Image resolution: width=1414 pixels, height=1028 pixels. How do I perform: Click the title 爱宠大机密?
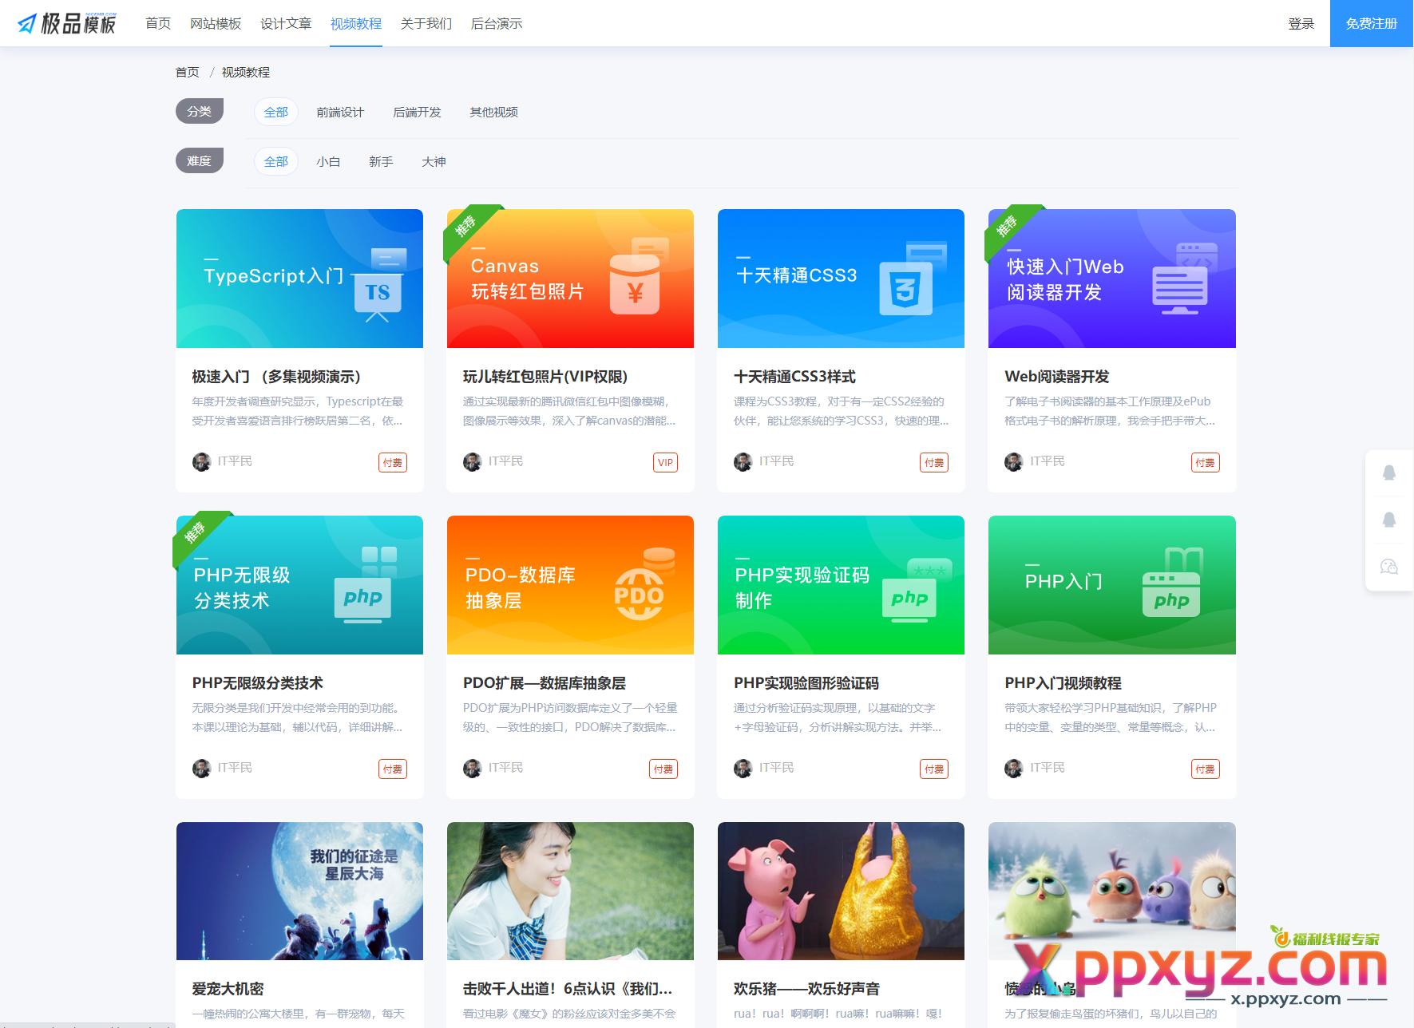[x=228, y=989]
